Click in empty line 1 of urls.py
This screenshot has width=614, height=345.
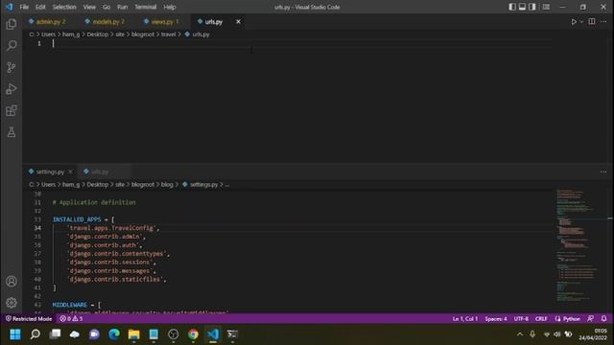pos(301,44)
